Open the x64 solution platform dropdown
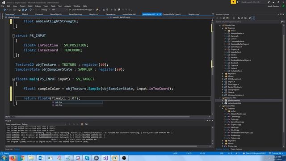This screenshot has height=161, width=286. [x=59, y=10]
